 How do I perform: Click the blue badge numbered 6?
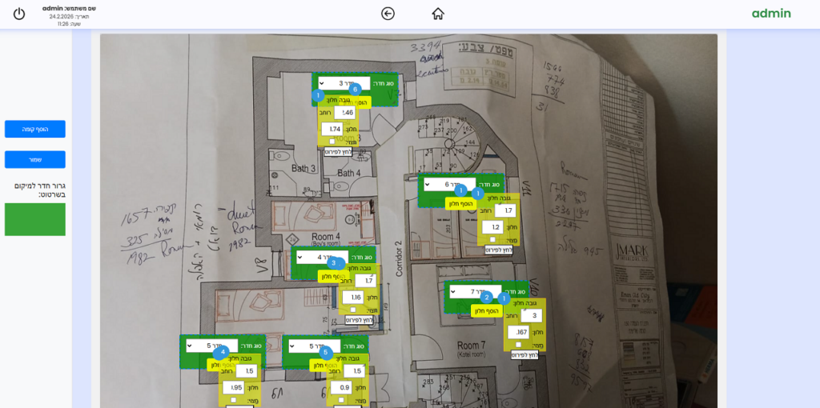coord(356,89)
